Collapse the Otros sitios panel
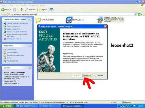 (x=30, y=45)
